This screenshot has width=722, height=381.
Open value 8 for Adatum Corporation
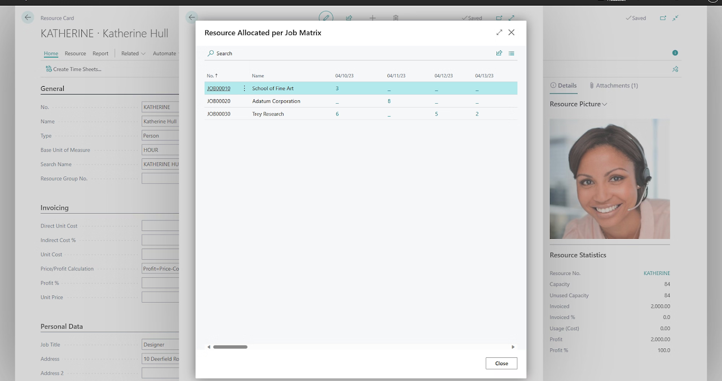(389, 101)
